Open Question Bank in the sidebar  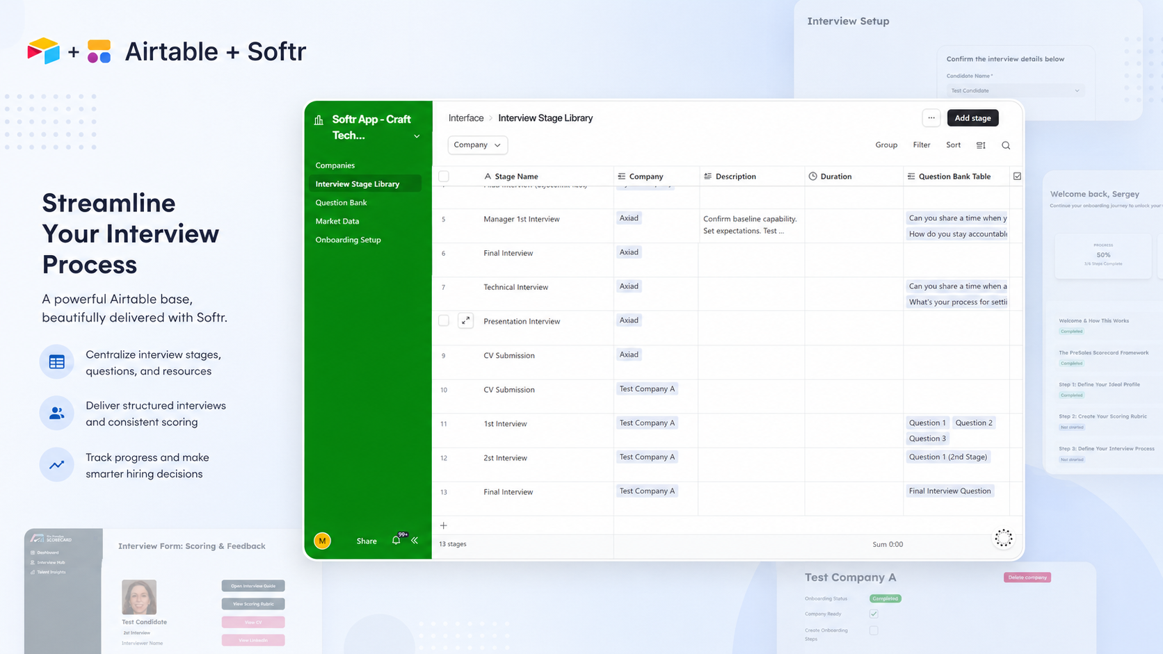(342, 202)
